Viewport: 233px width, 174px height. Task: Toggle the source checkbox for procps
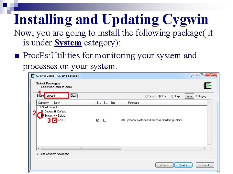point(105,120)
